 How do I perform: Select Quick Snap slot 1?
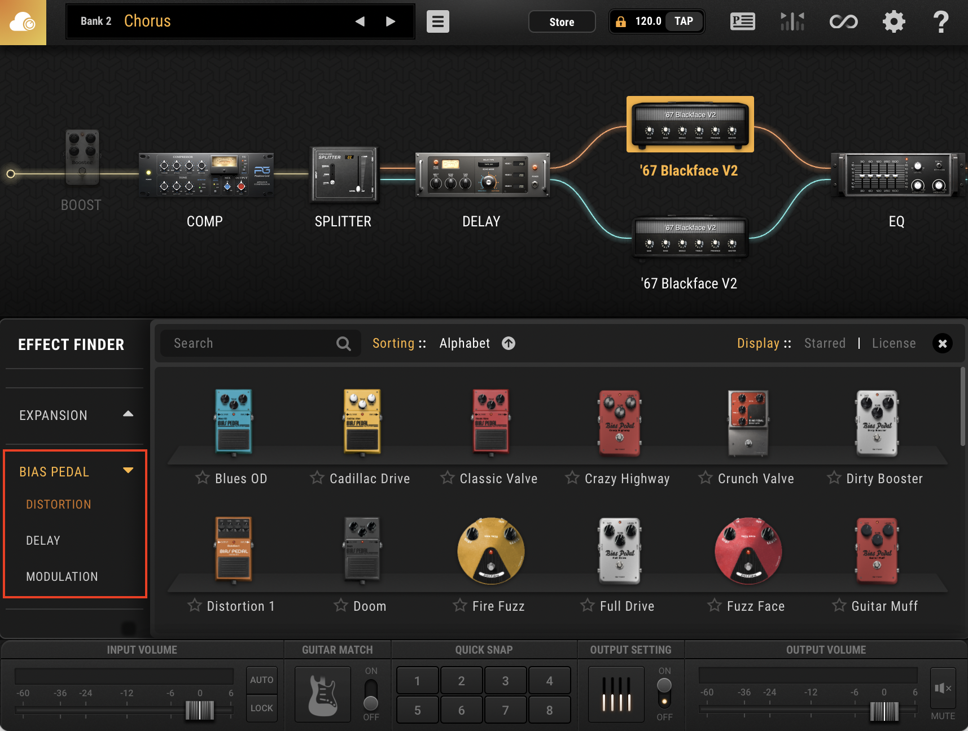tap(417, 681)
